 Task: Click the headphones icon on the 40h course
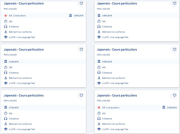click(99, 72)
